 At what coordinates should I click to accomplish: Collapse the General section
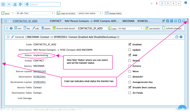8,37
